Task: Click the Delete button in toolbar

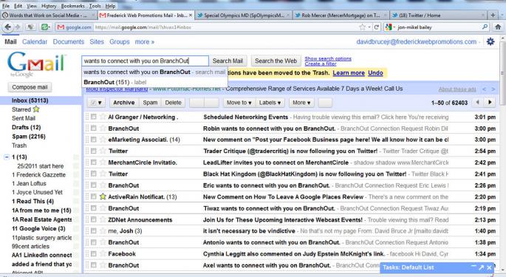Action: [x=173, y=103]
